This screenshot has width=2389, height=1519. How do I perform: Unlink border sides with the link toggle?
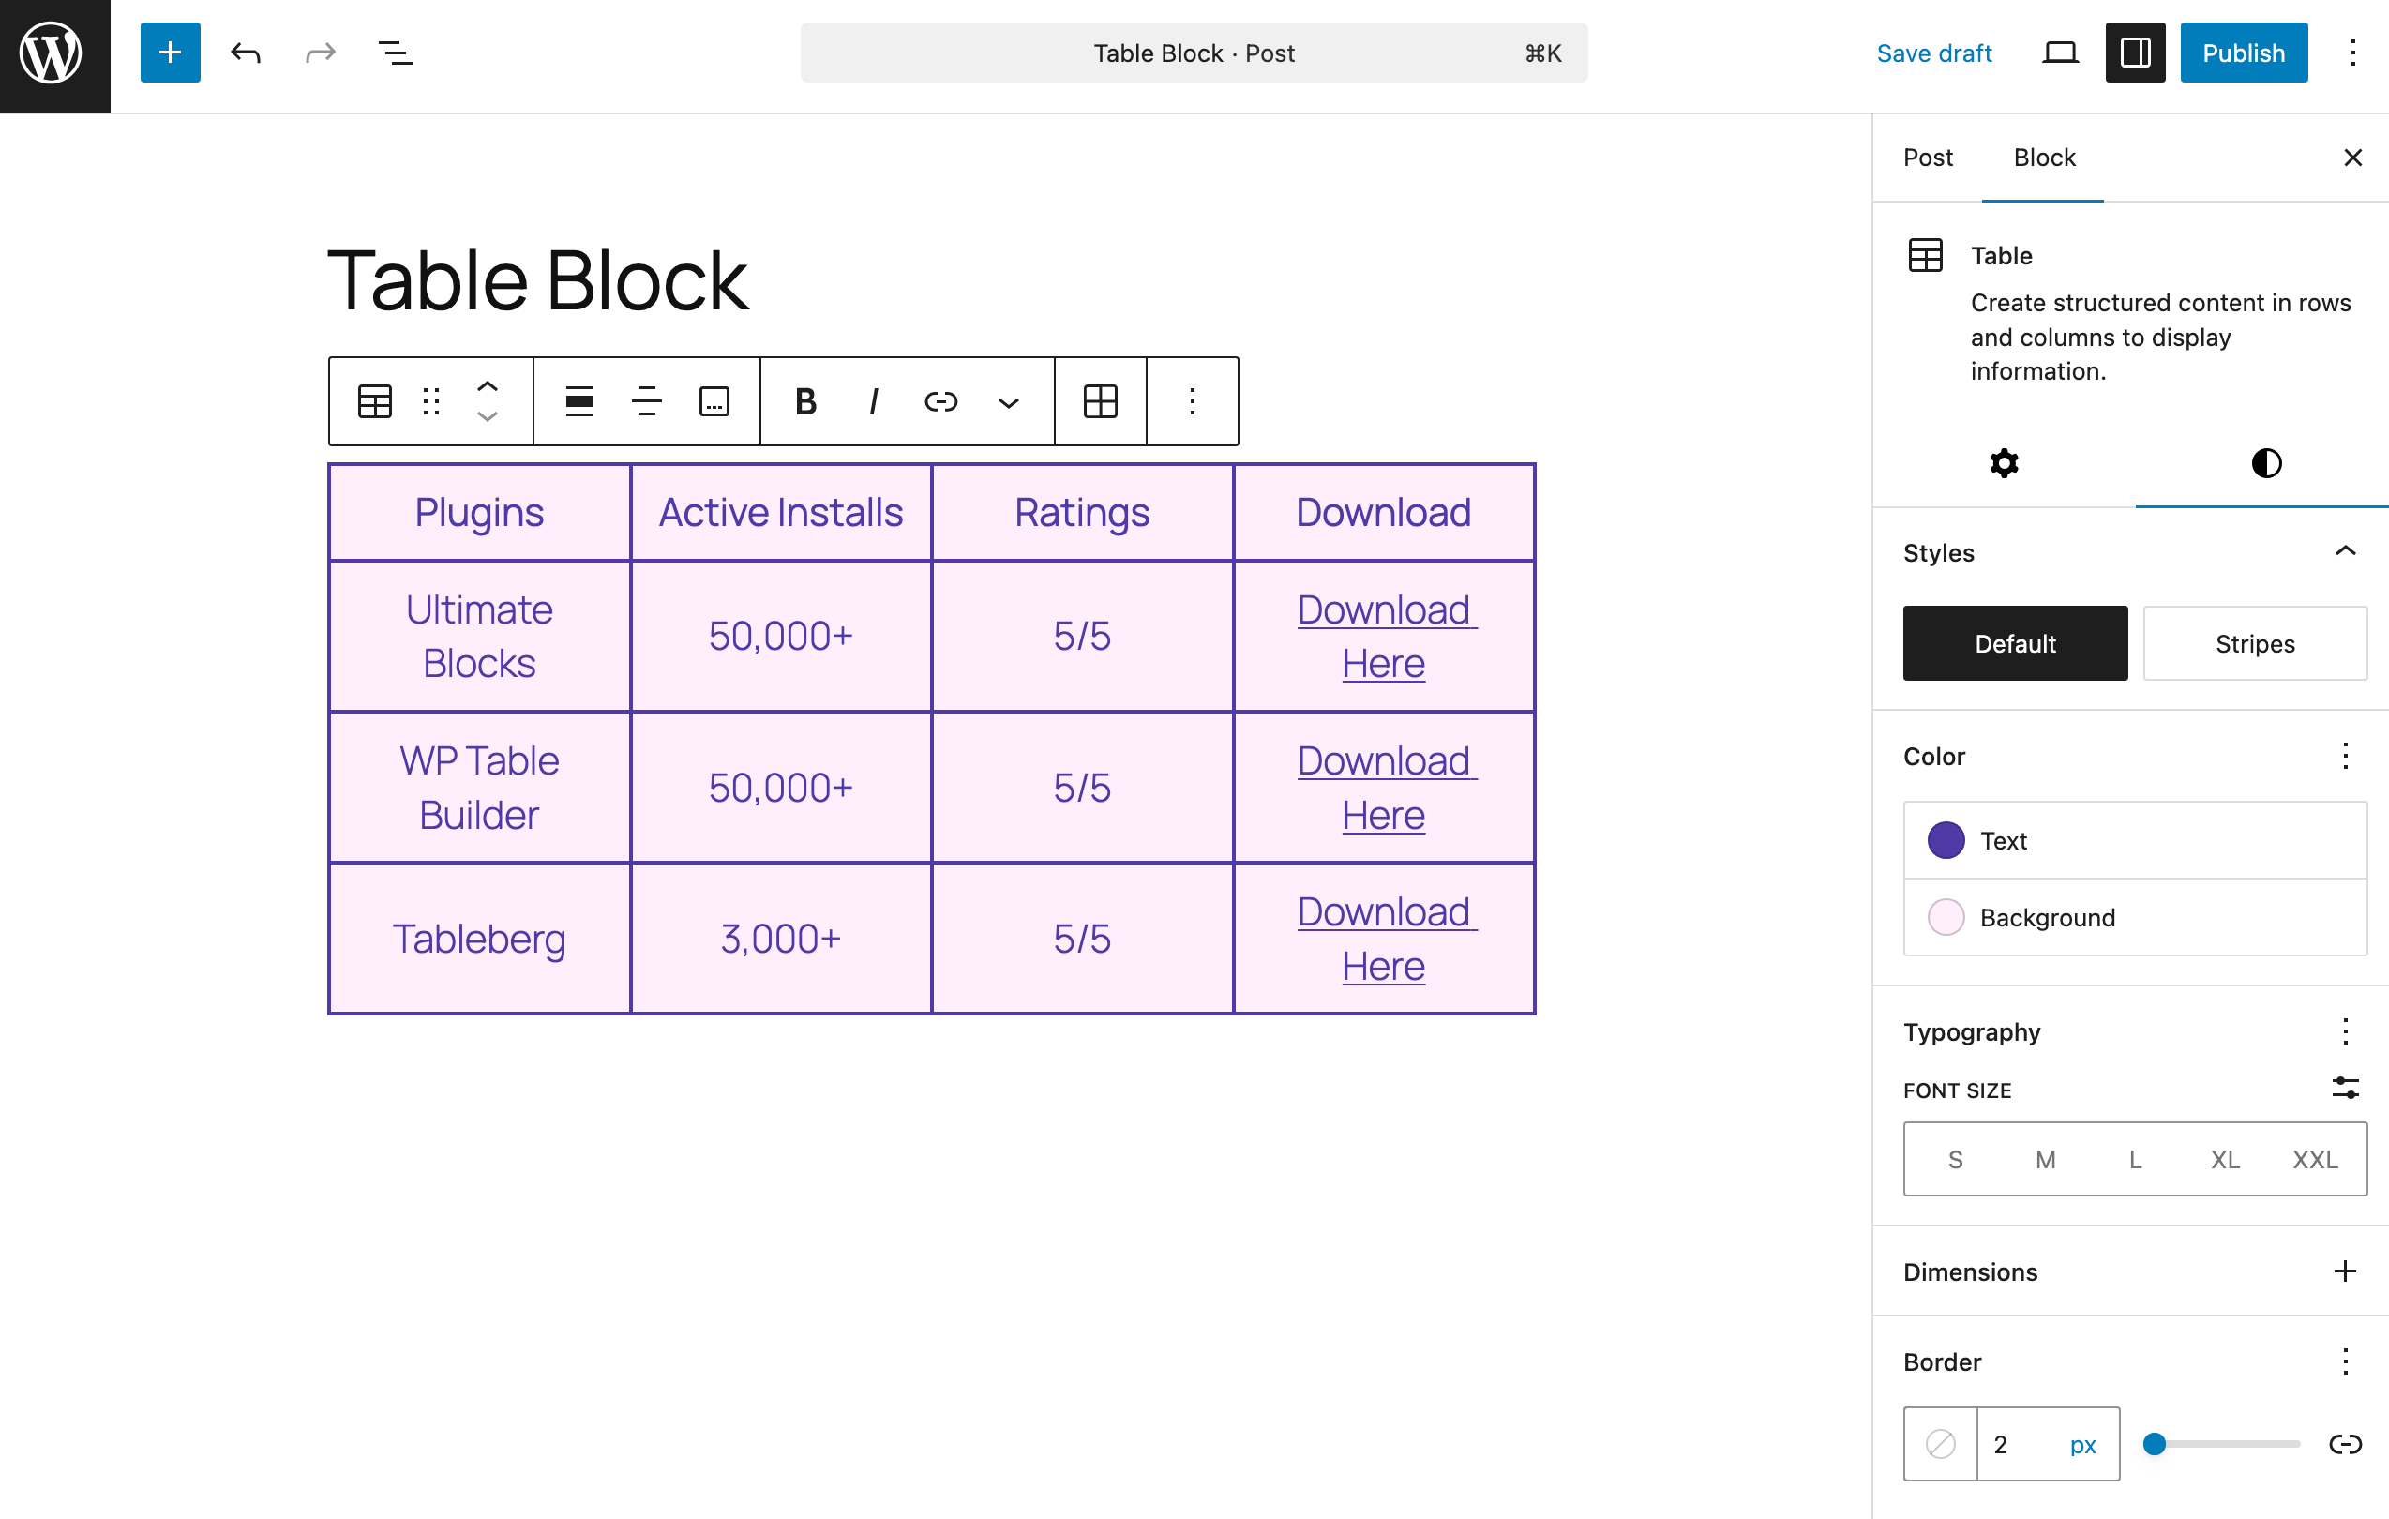2345,1445
